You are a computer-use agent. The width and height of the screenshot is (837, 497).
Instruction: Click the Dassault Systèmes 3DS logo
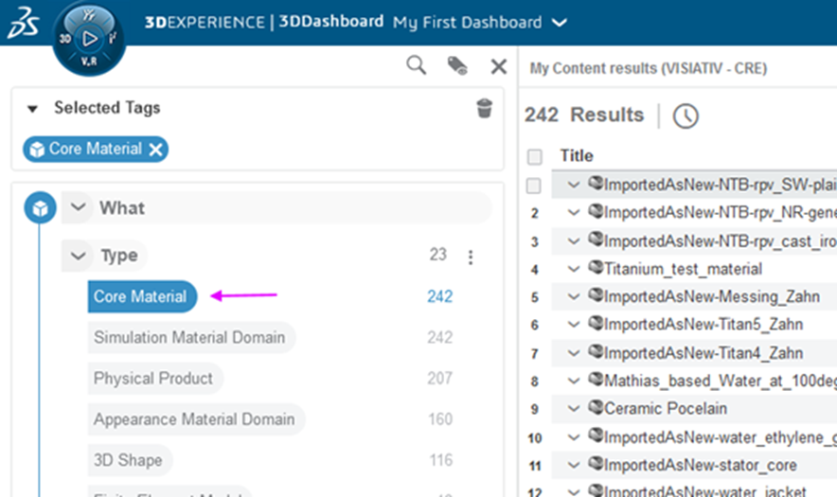[23, 23]
